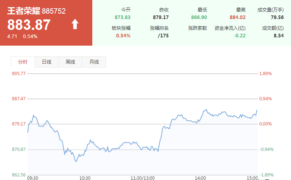Click the 今开 value 873.83

coord(123,17)
